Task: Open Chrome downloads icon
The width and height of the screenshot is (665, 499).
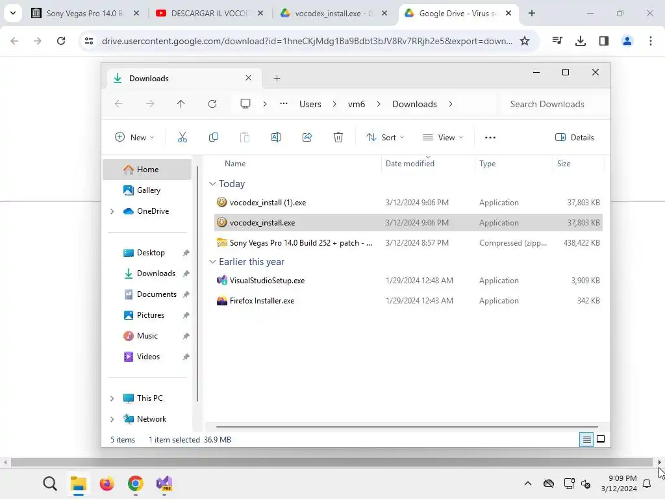Action: click(581, 41)
